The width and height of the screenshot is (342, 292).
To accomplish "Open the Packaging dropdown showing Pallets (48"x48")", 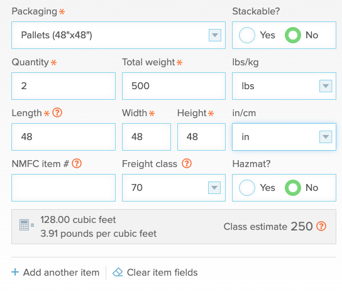I will click(118, 35).
